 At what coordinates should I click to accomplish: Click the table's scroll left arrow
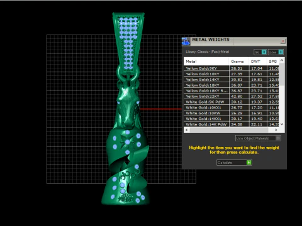point(187,130)
